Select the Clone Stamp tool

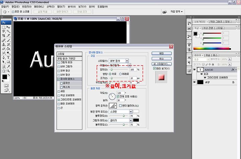[4, 44]
